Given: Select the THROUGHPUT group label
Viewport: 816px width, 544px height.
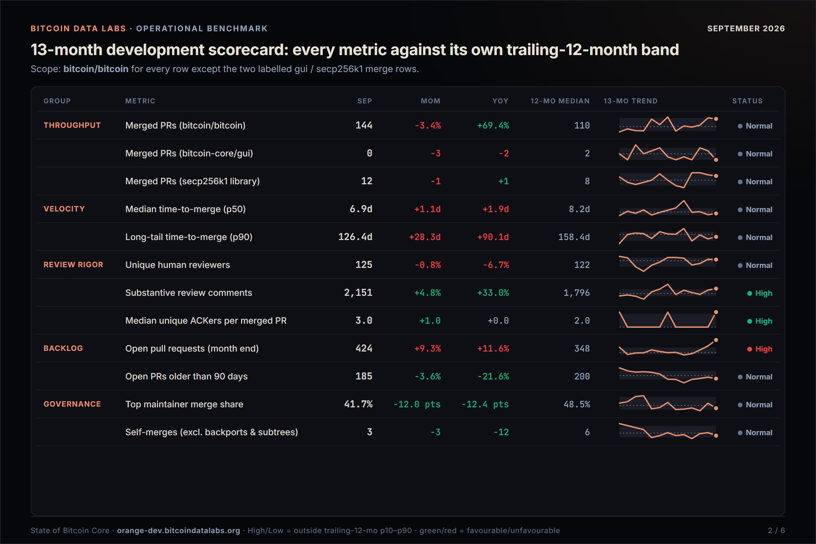Looking at the screenshot, I should (72, 125).
